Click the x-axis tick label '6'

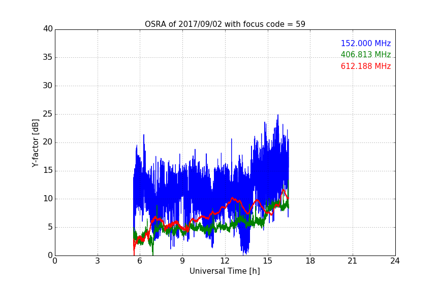click(140, 261)
